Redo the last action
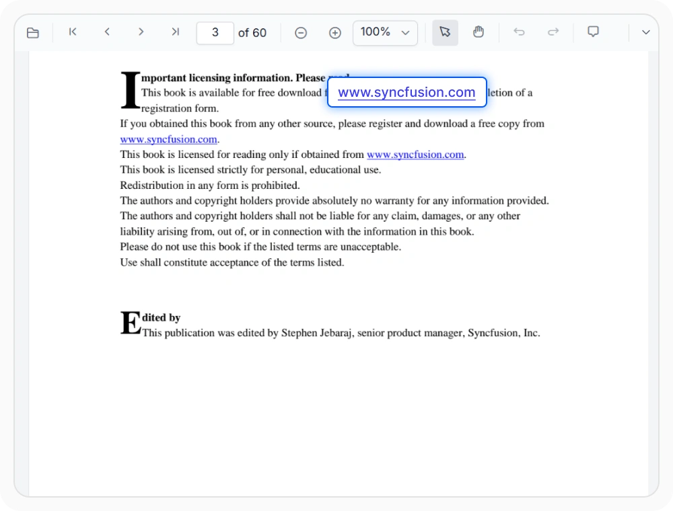The height and width of the screenshot is (511, 673). [x=553, y=32]
